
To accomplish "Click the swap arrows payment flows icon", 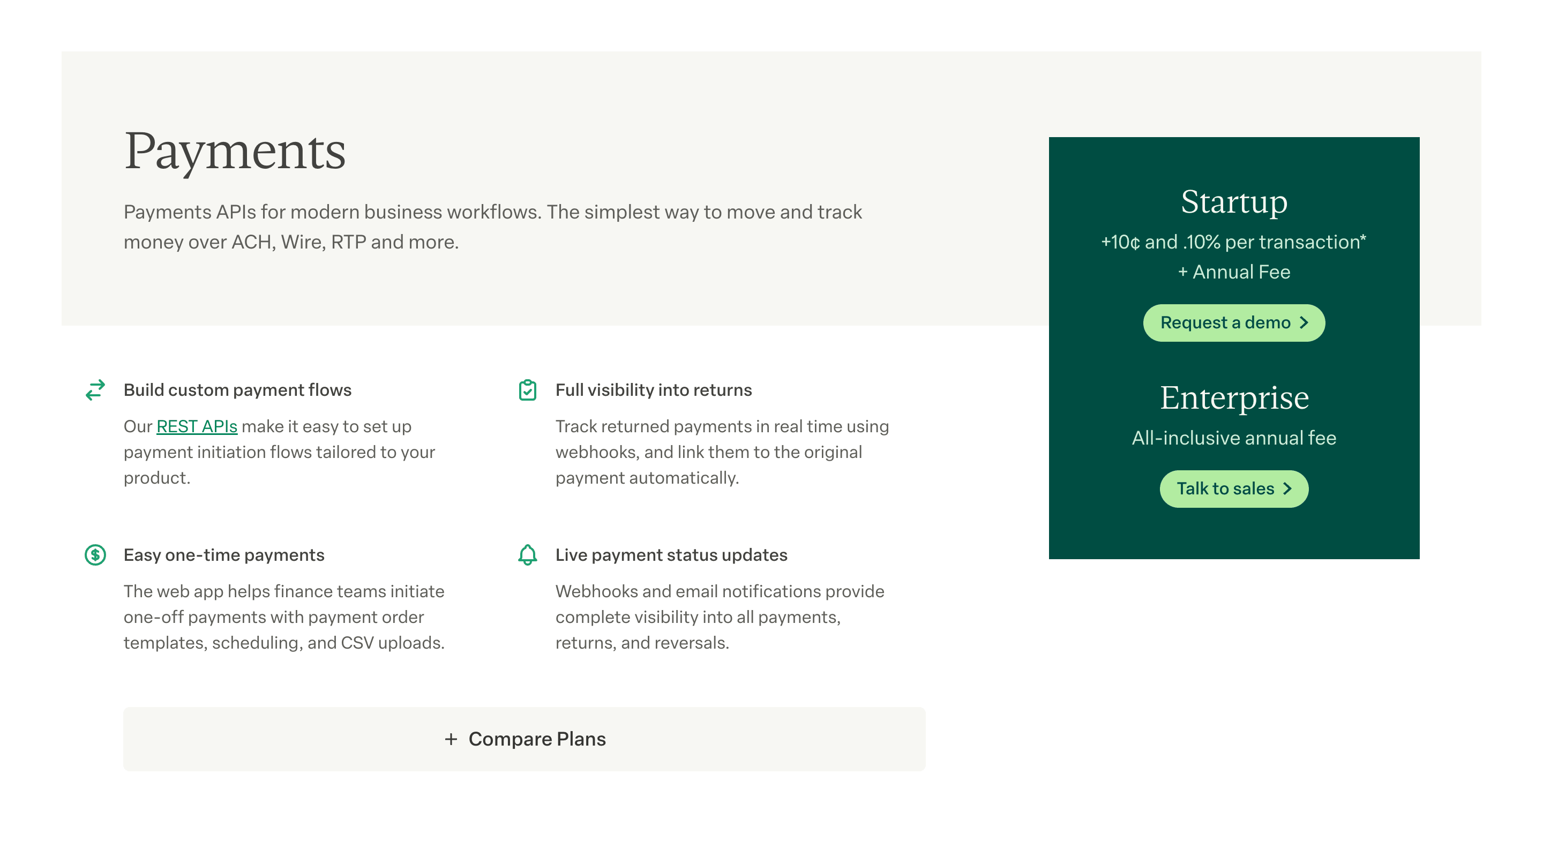I will pyautogui.click(x=95, y=390).
